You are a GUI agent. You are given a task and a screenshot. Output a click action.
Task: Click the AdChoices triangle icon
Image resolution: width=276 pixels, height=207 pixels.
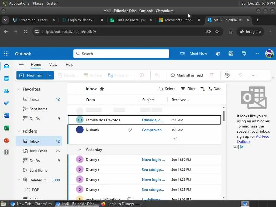(242, 147)
